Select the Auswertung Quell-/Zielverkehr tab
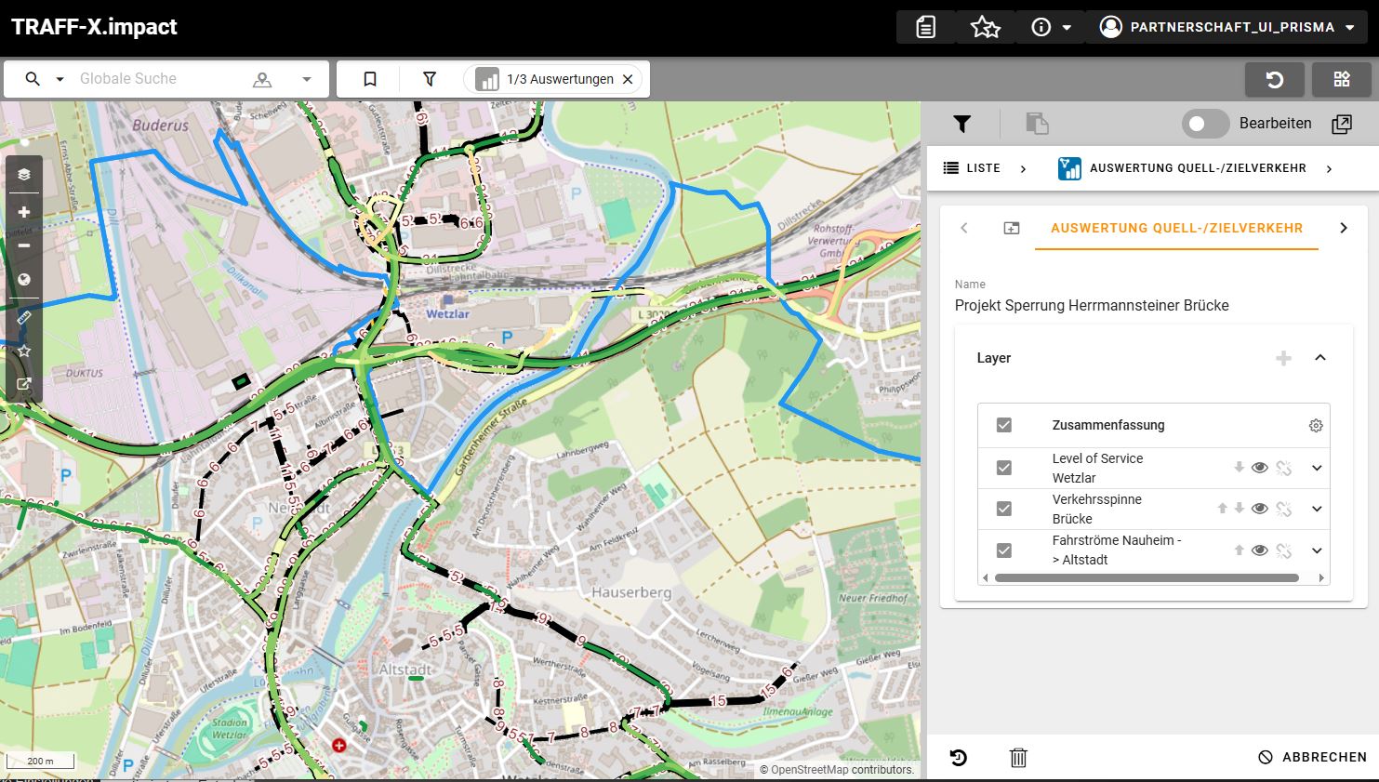 [1176, 228]
